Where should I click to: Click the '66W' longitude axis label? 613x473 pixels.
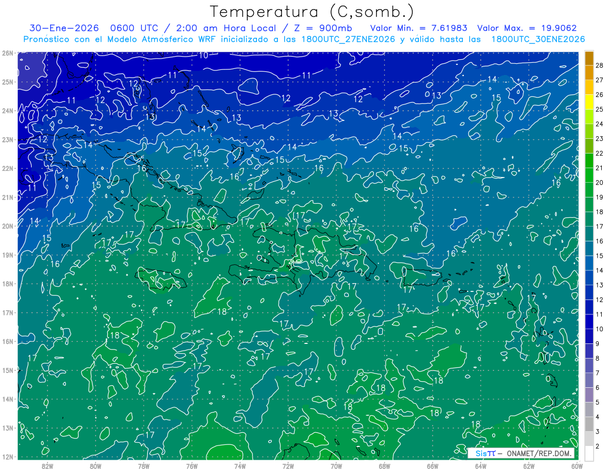click(433, 465)
